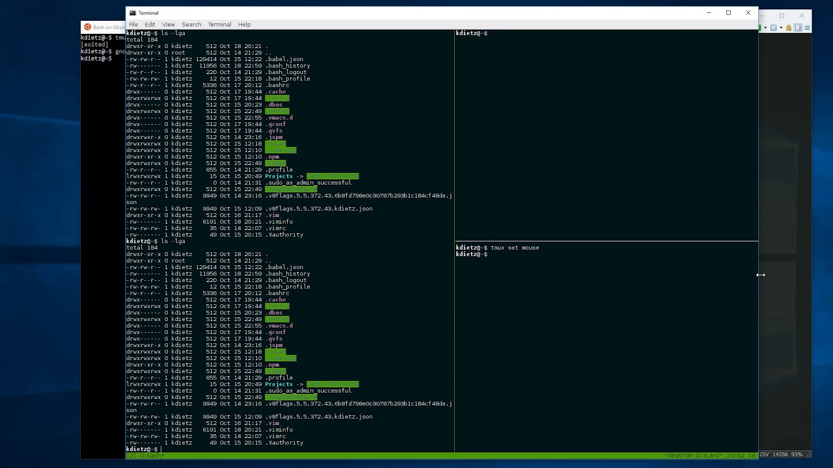The height and width of the screenshot is (468, 833).
Task: Click .gconf directory in the upper listing
Action: pyautogui.click(x=275, y=124)
